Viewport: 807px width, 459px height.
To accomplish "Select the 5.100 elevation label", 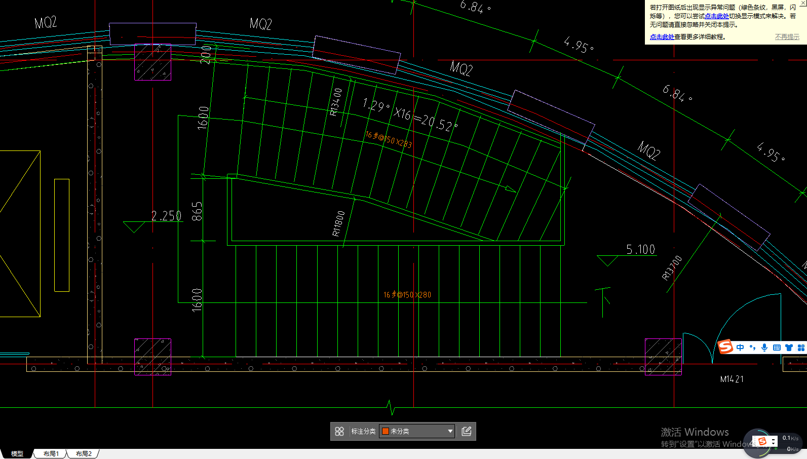I will (x=640, y=249).
